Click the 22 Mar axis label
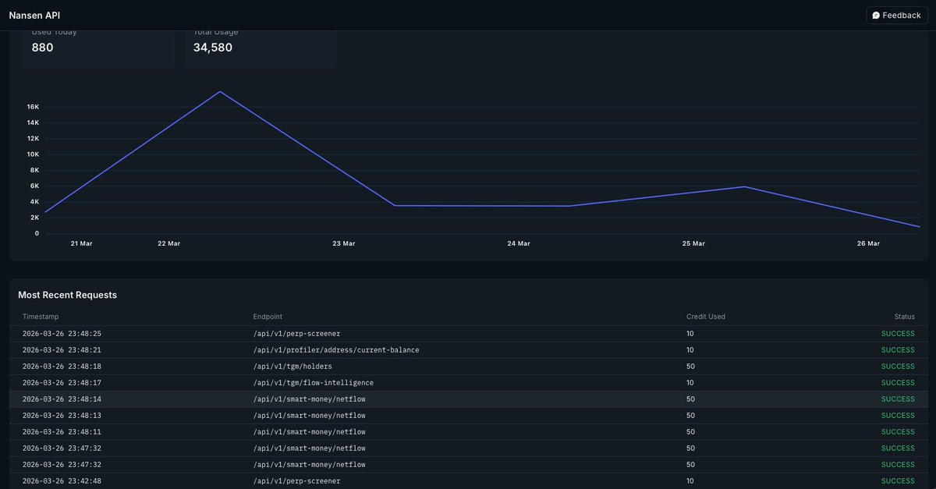 pos(168,244)
